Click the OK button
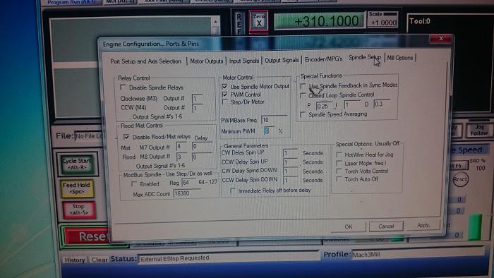The image size is (494, 278). click(349, 226)
